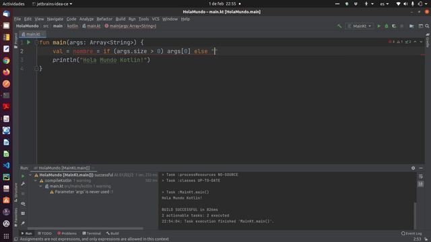
Task: Open the View menu
Action: pos(39,19)
